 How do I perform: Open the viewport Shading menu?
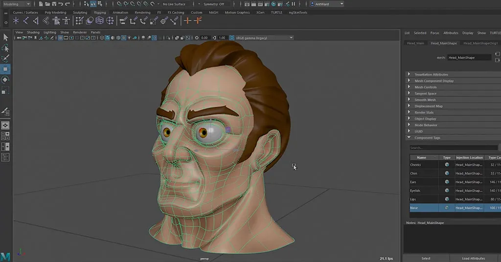[33, 32]
